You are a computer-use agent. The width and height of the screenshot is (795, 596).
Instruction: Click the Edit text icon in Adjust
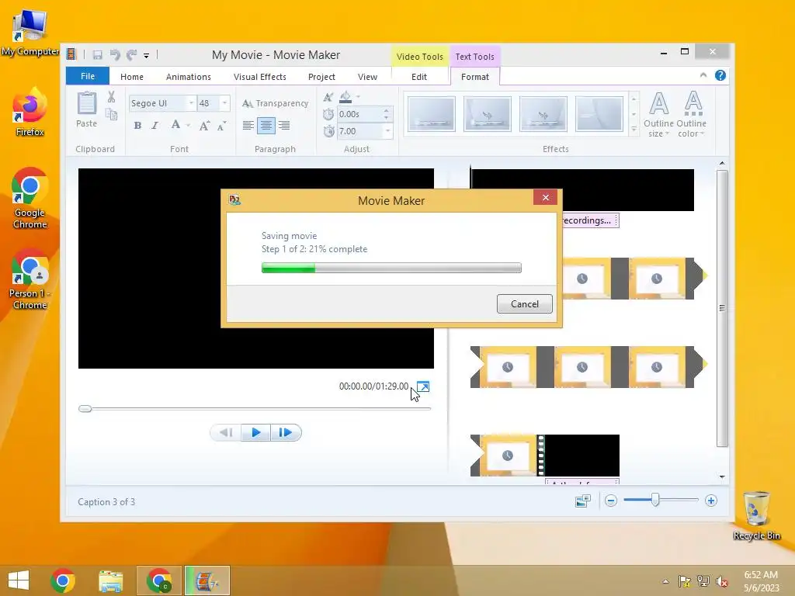(x=328, y=97)
